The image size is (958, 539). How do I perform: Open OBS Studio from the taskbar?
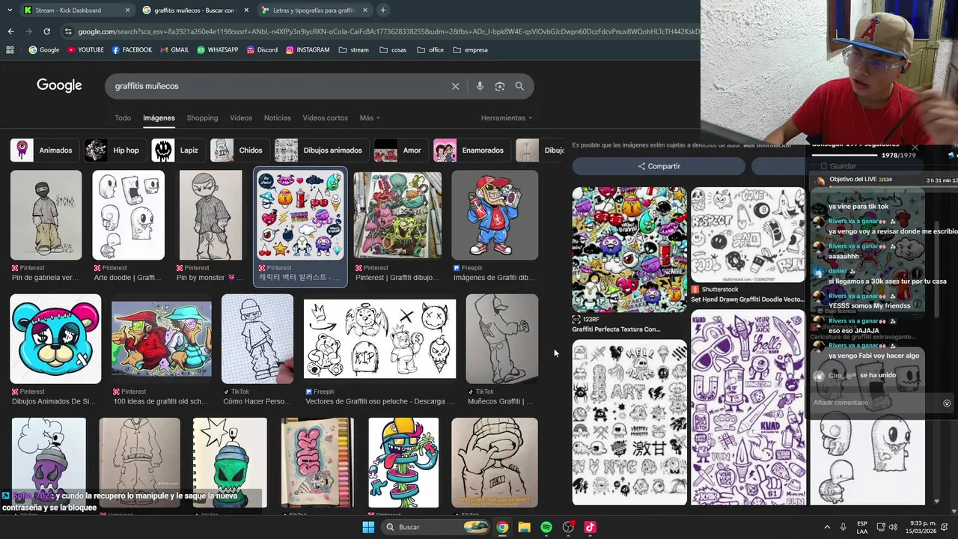(568, 527)
